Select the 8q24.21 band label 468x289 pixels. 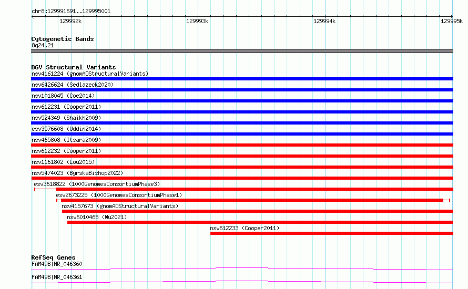coord(43,45)
